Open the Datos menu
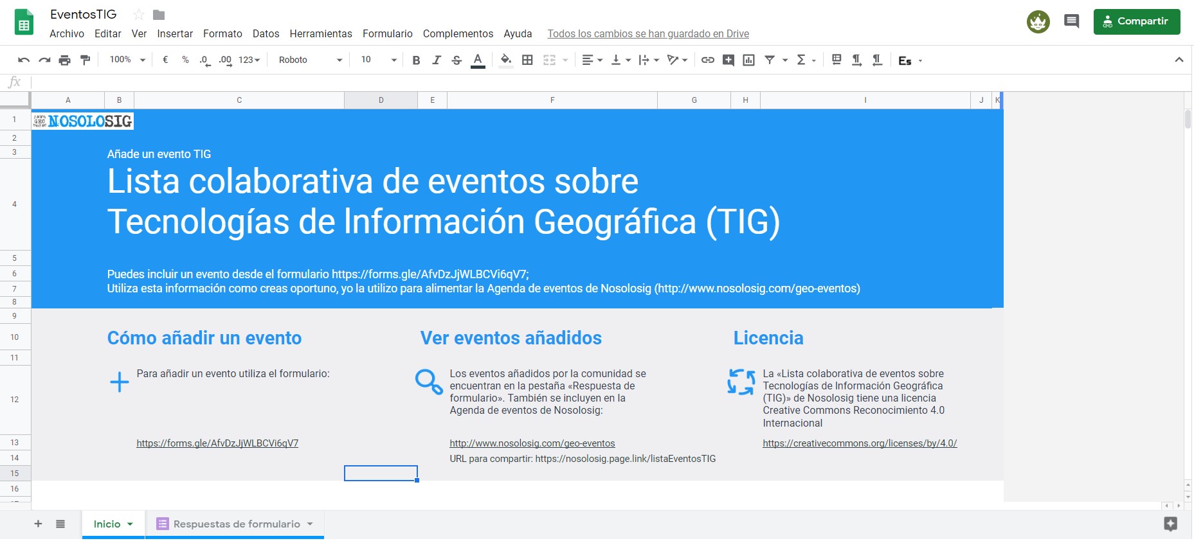 (266, 33)
